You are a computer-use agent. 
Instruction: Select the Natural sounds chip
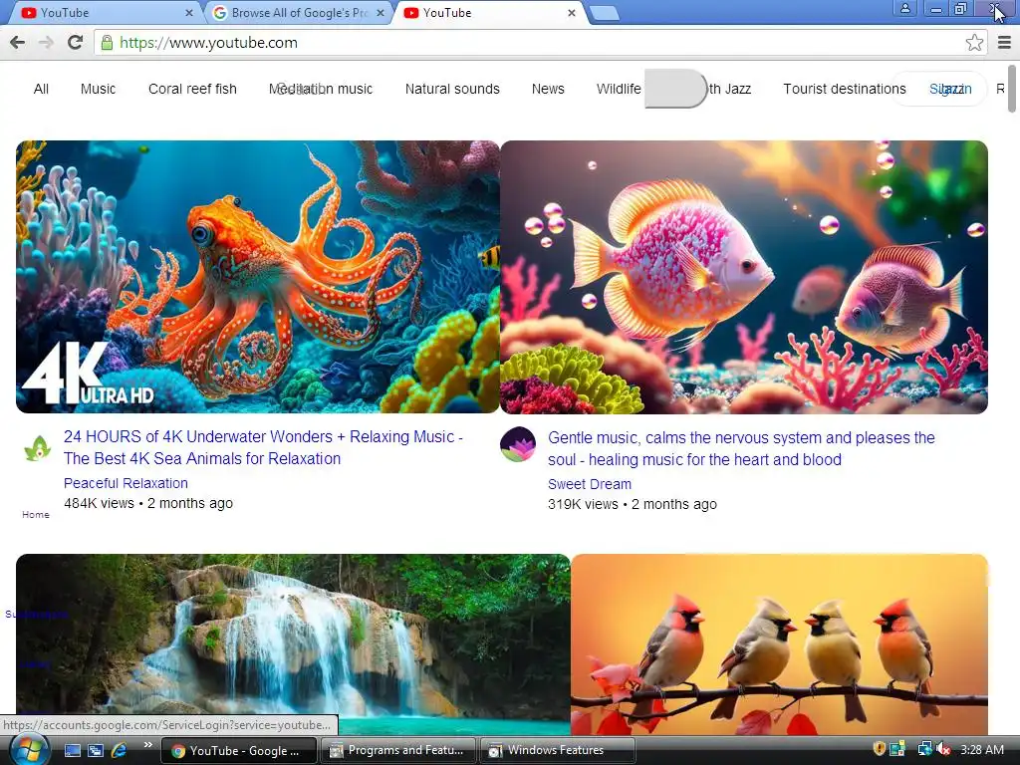click(x=452, y=89)
